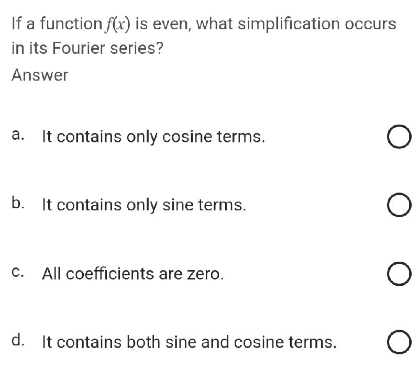Choose answer 'It contains both sine and cosine terms'
This screenshot has width=419, height=392.
399,342
